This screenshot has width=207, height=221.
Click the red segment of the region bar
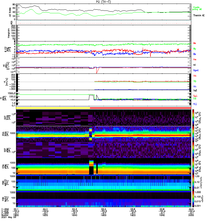pos(140,108)
